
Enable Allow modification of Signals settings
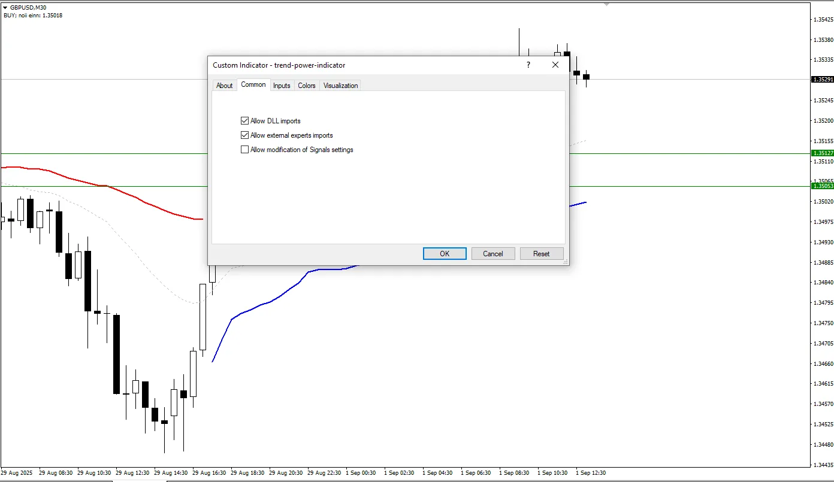(x=244, y=150)
